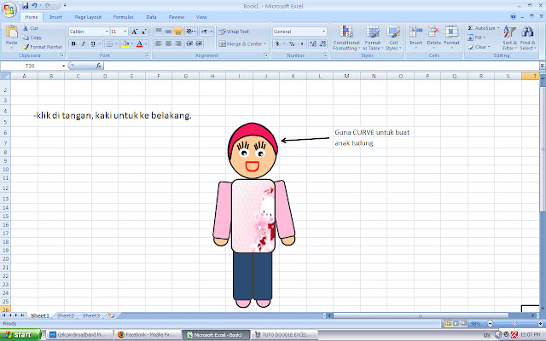This screenshot has width=546, height=341.
Task: Click the Clear button in Editing
Action: click(479, 47)
